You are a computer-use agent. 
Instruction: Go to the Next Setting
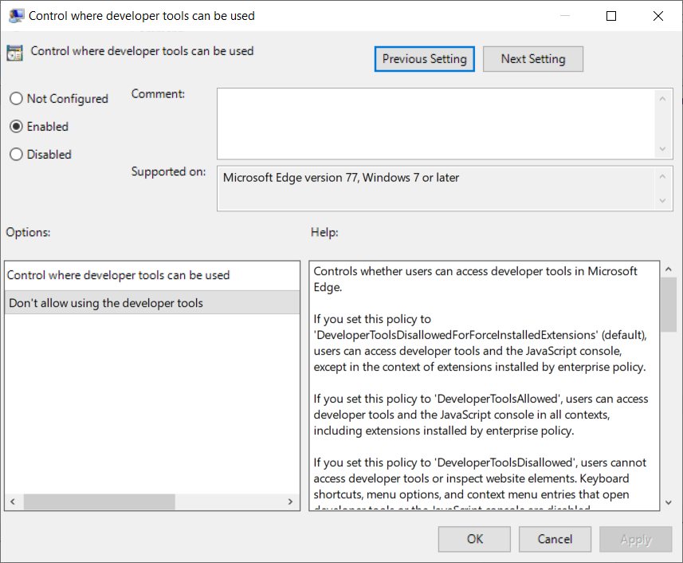532,59
